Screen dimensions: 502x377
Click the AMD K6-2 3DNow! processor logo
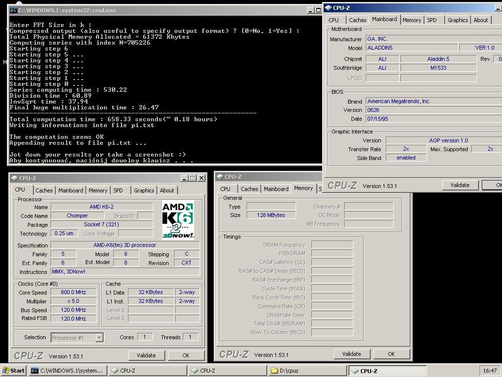pos(178,220)
